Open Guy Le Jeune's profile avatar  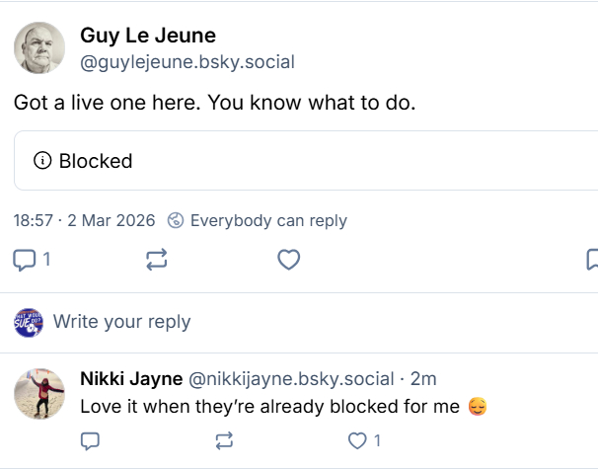39,47
